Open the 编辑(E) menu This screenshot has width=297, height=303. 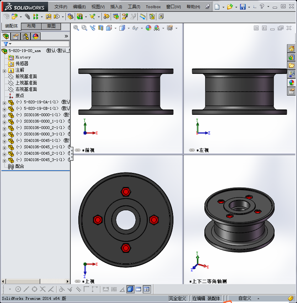point(79,7)
